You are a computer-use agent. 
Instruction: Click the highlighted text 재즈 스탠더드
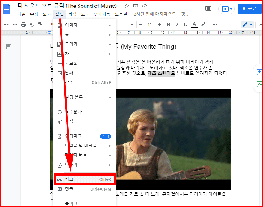(x=161, y=73)
